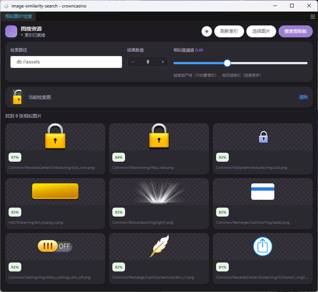Click the 刷新索引 refresh index button
The height and width of the screenshot is (292, 318).
tap(229, 31)
